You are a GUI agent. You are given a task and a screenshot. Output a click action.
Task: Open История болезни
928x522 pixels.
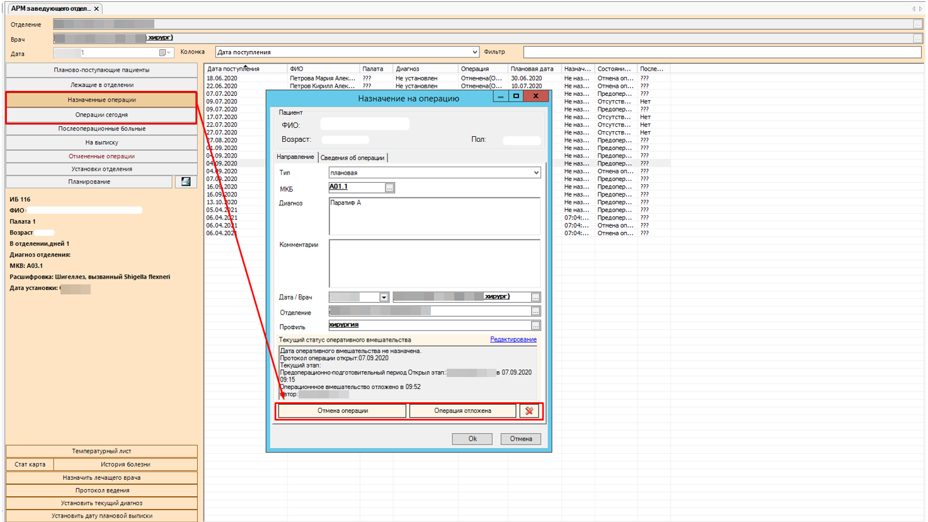(125, 465)
